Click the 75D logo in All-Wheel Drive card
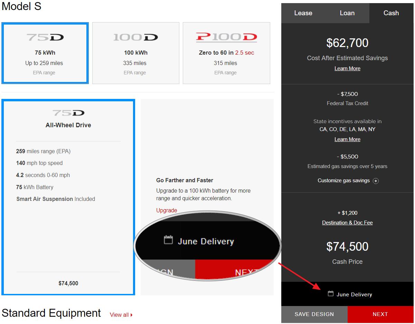Viewport: 415px width, 324px height. pyautogui.click(x=68, y=113)
